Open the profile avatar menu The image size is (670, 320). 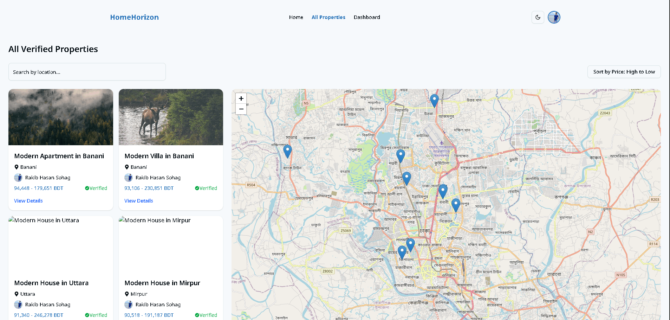pos(554,17)
